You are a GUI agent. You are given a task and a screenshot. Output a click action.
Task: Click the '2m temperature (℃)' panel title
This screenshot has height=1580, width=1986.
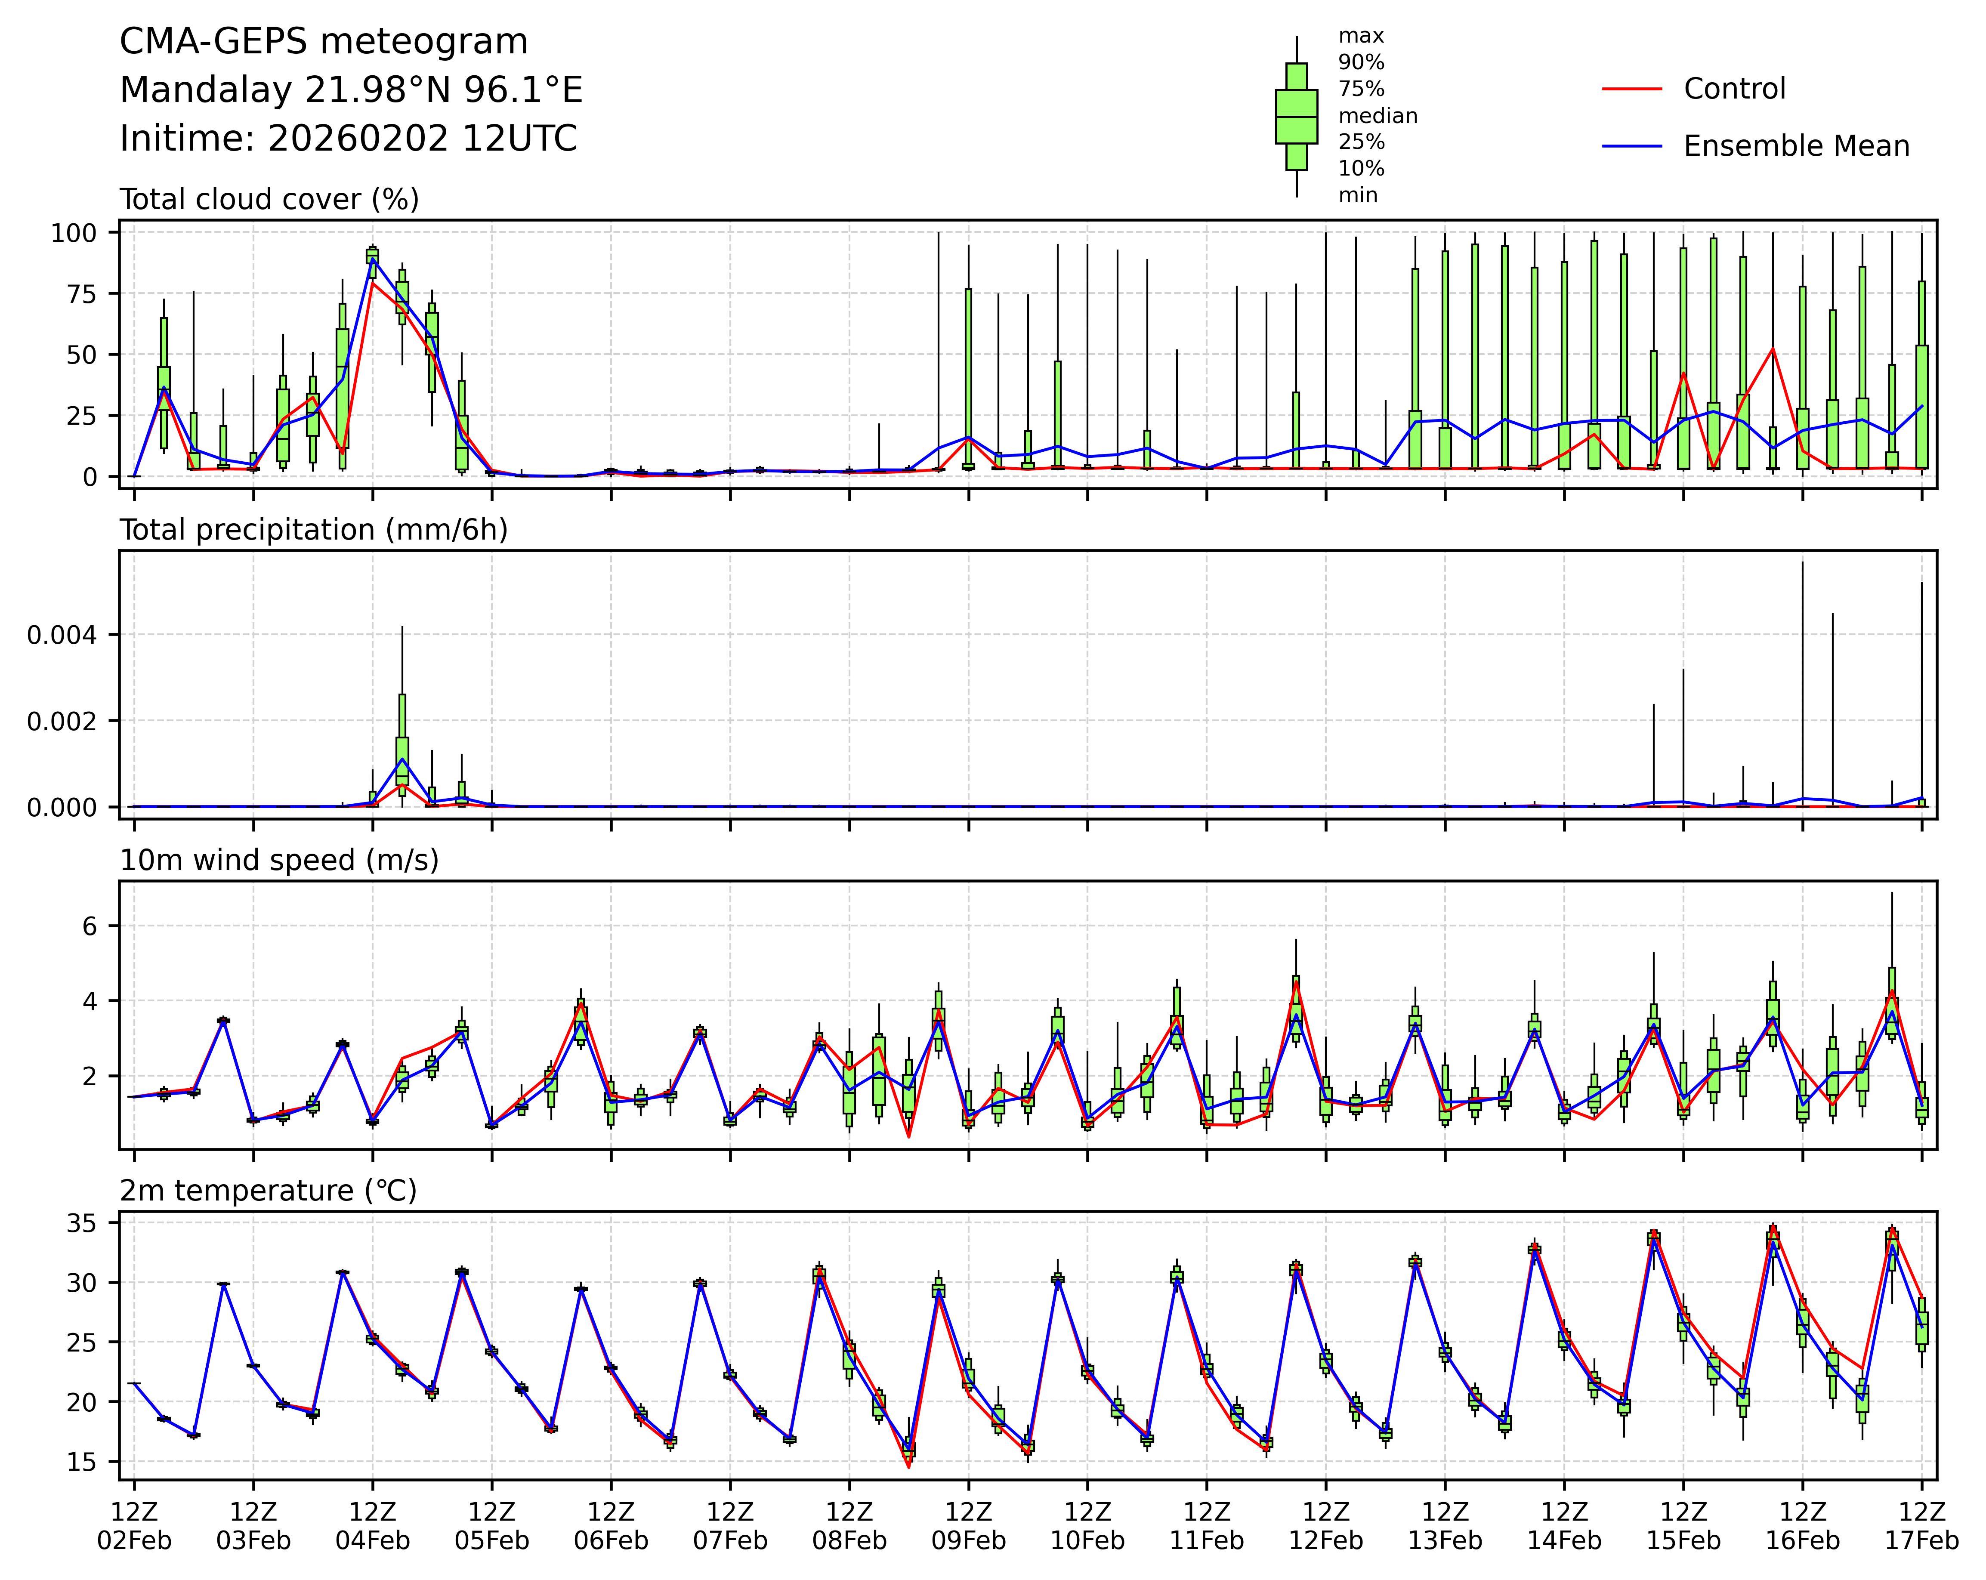(268, 1191)
